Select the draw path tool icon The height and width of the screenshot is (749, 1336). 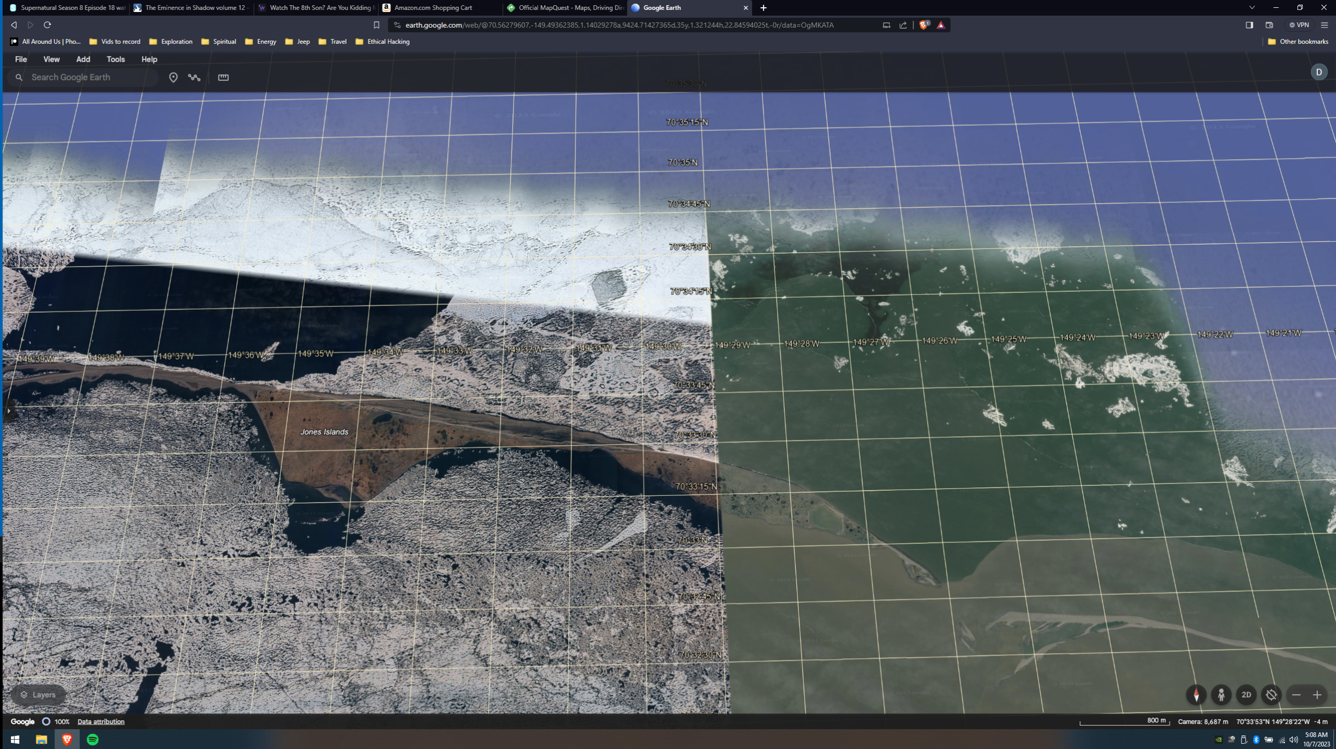pyautogui.click(x=194, y=77)
